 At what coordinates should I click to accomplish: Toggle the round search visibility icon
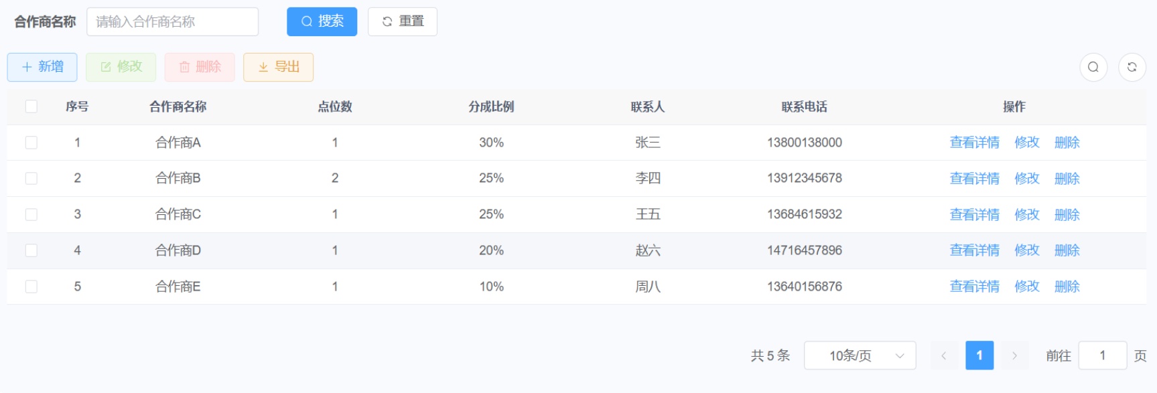click(x=1093, y=67)
